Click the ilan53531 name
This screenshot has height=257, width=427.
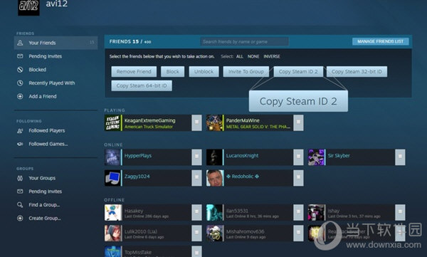tap(237, 211)
